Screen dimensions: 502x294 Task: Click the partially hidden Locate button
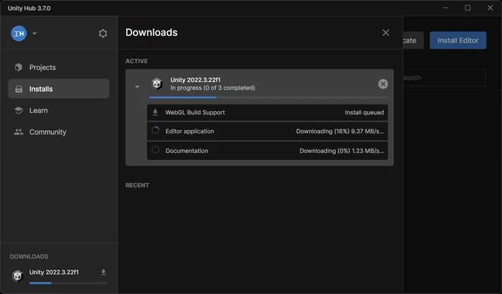pyautogui.click(x=412, y=40)
